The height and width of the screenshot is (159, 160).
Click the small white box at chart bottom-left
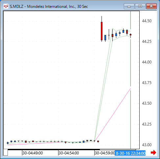(x=6, y=152)
